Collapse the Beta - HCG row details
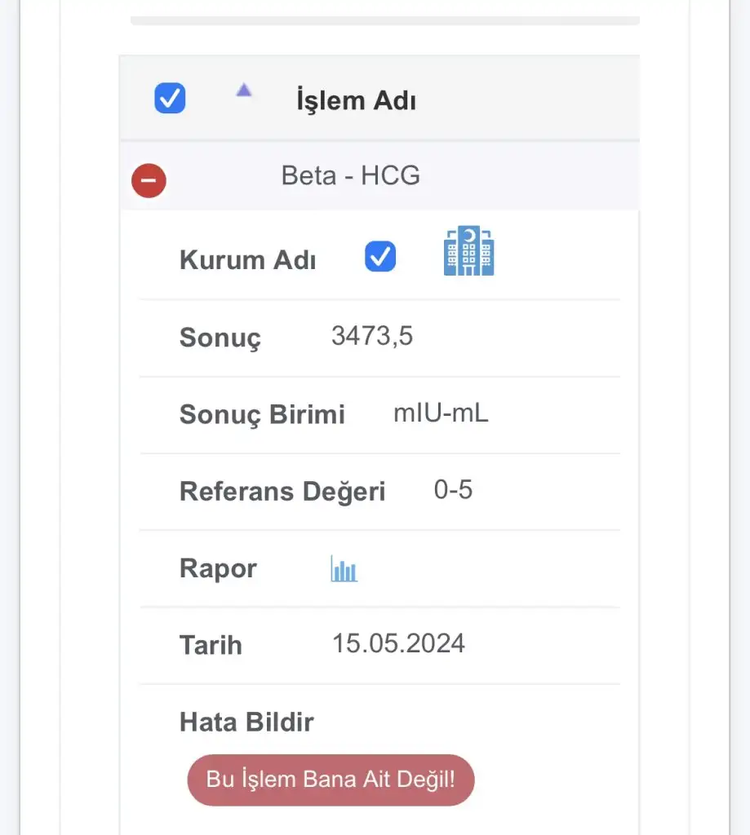Viewport: 750px width, 835px height. click(149, 181)
